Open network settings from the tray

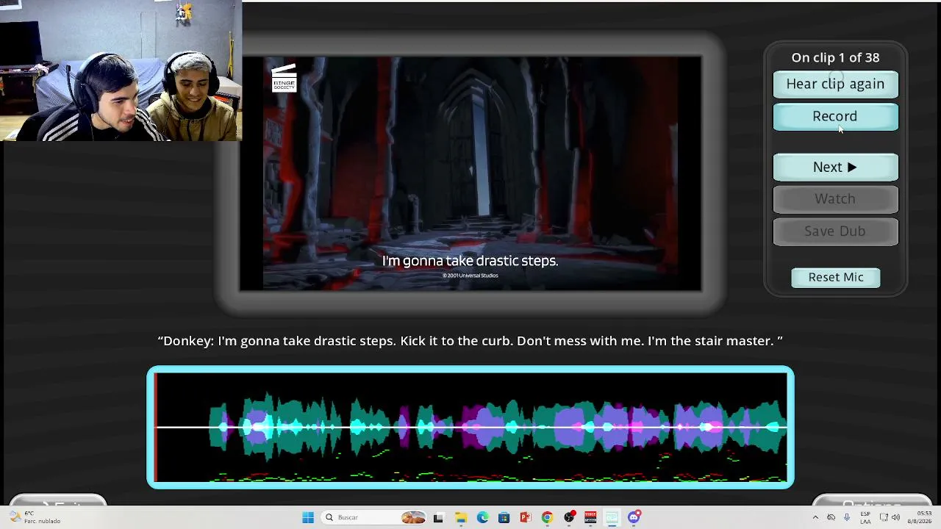pos(883,517)
